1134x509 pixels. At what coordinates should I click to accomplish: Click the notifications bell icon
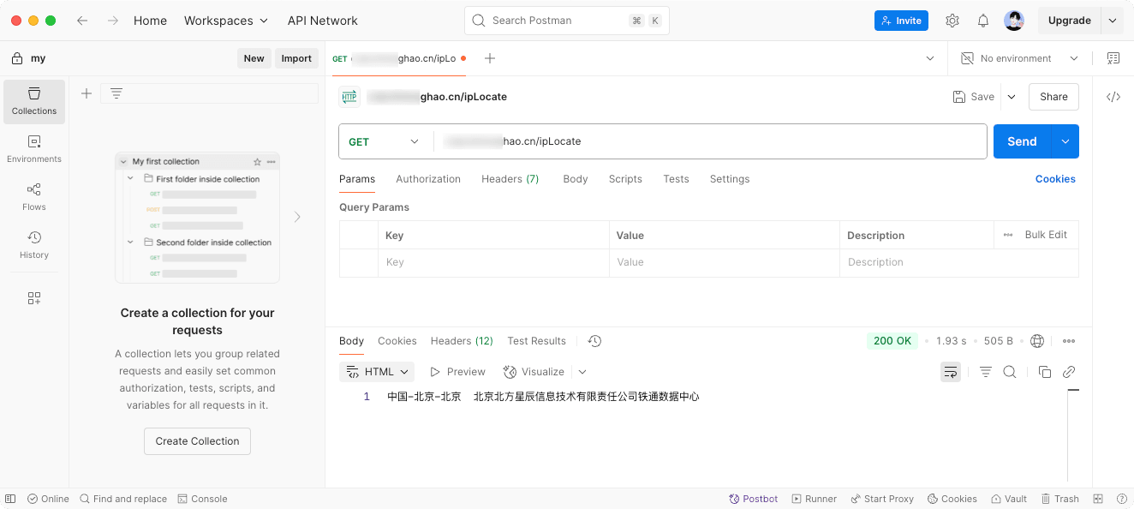983,21
